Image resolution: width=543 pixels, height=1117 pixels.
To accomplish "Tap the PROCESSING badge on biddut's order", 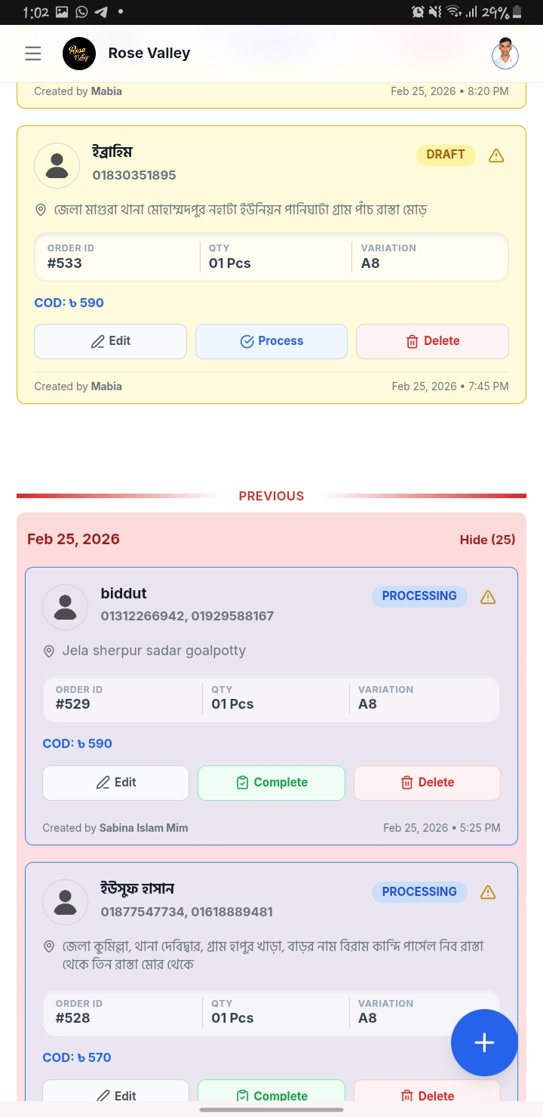I will point(419,596).
